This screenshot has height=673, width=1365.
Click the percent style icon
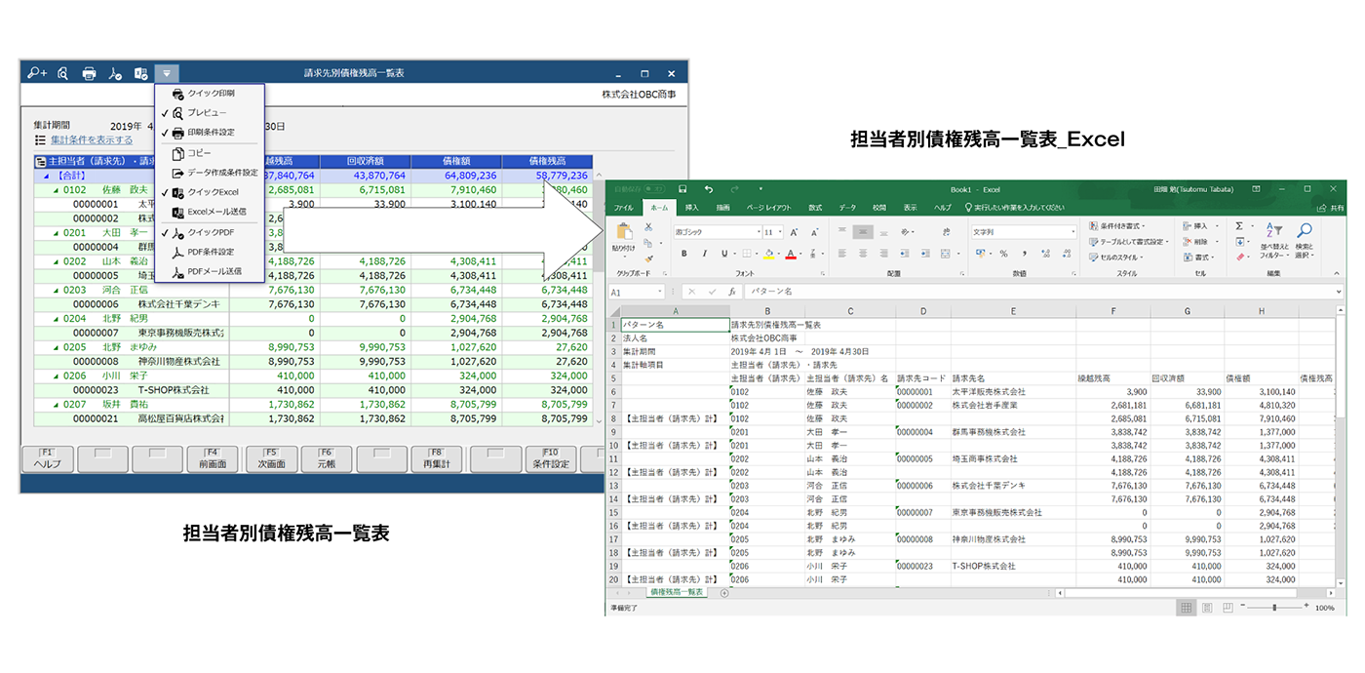point(1003,254)
